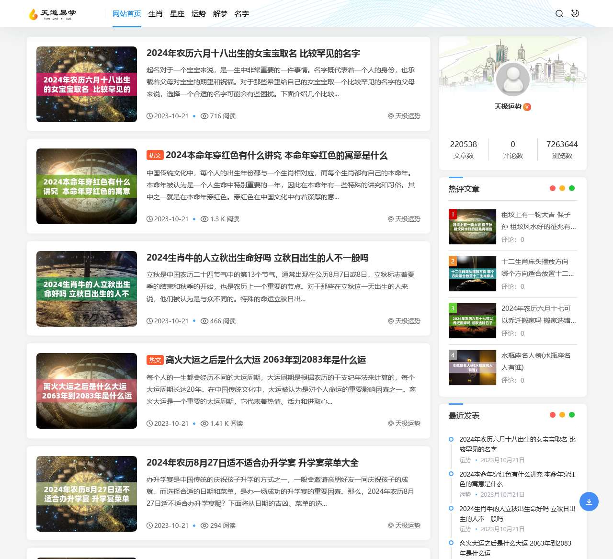This screenshot has width=613, height=559.
Task: Select the 网站首页 tab
Action: click(126, 14)
